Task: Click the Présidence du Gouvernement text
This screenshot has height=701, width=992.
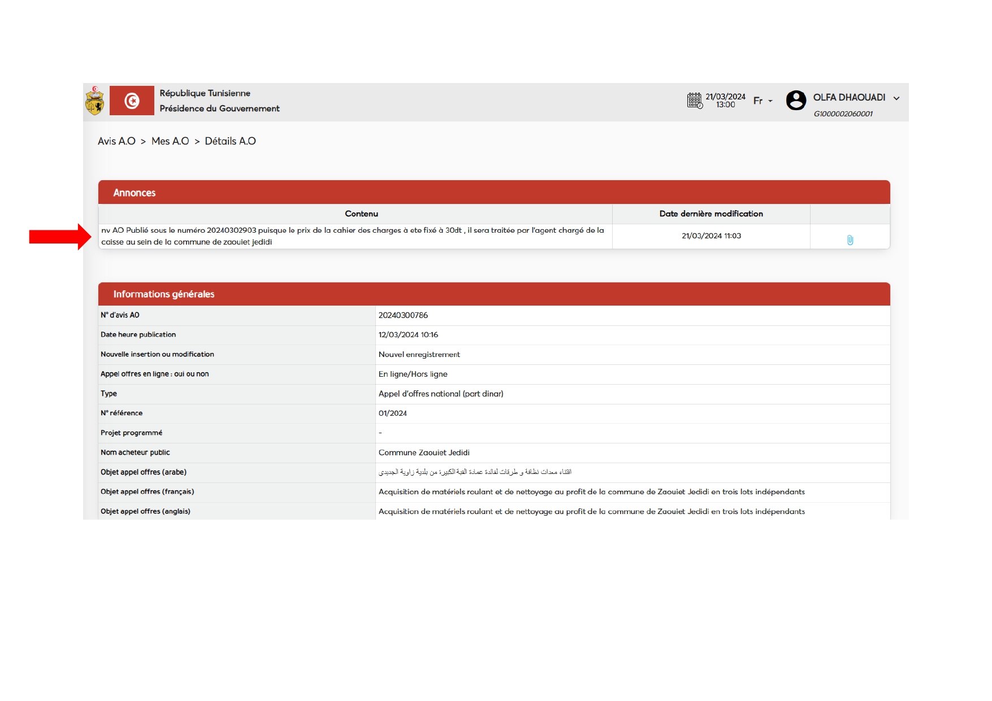Action: (x=219, y=108)
